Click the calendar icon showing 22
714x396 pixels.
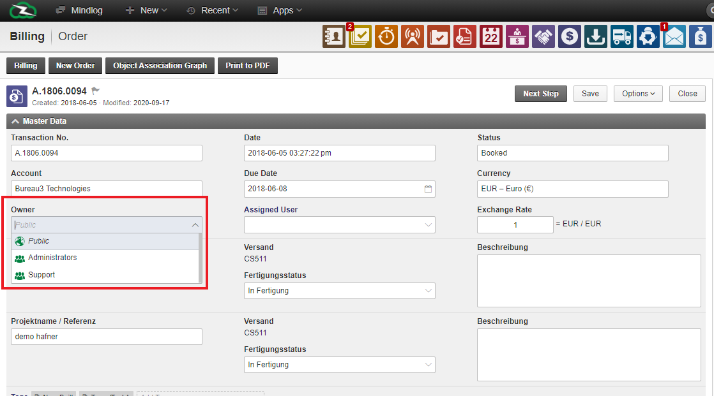point(491,37)
